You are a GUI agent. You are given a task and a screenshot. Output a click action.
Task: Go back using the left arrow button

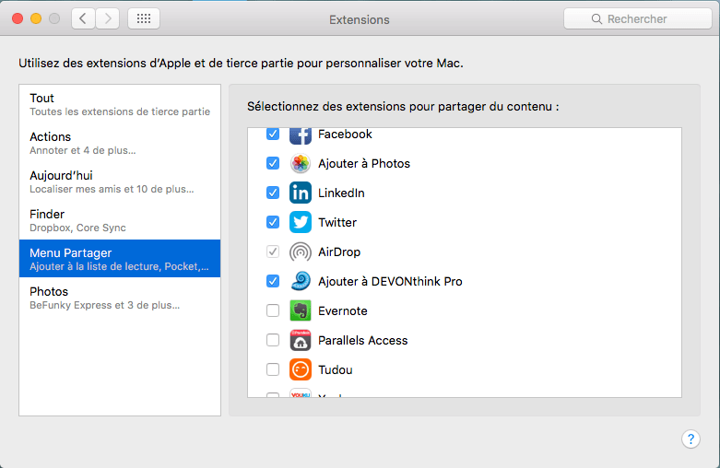point(84,18)
